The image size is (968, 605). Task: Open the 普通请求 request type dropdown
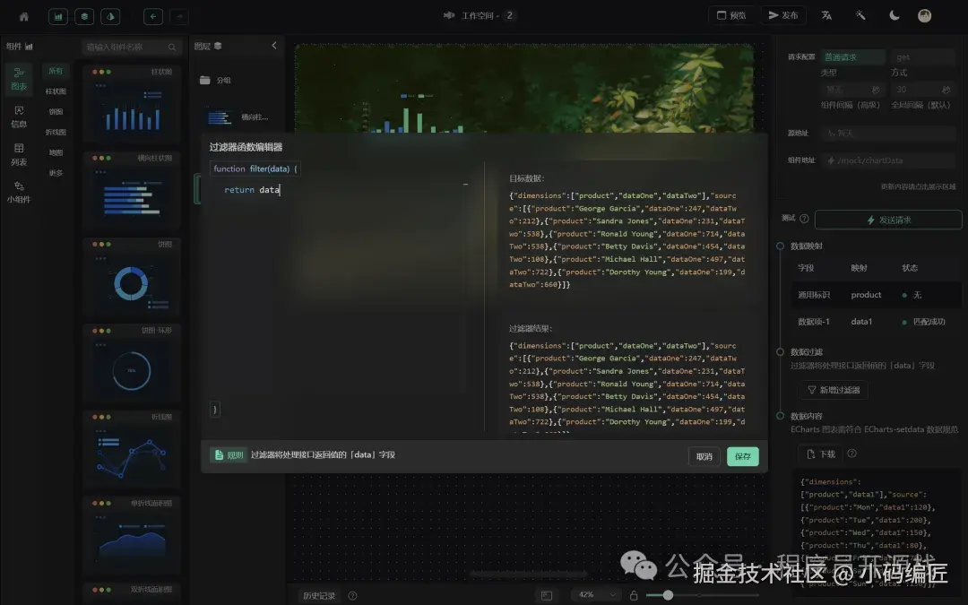(852, 56)
